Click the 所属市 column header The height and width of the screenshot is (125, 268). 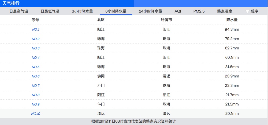click(166, 20)
